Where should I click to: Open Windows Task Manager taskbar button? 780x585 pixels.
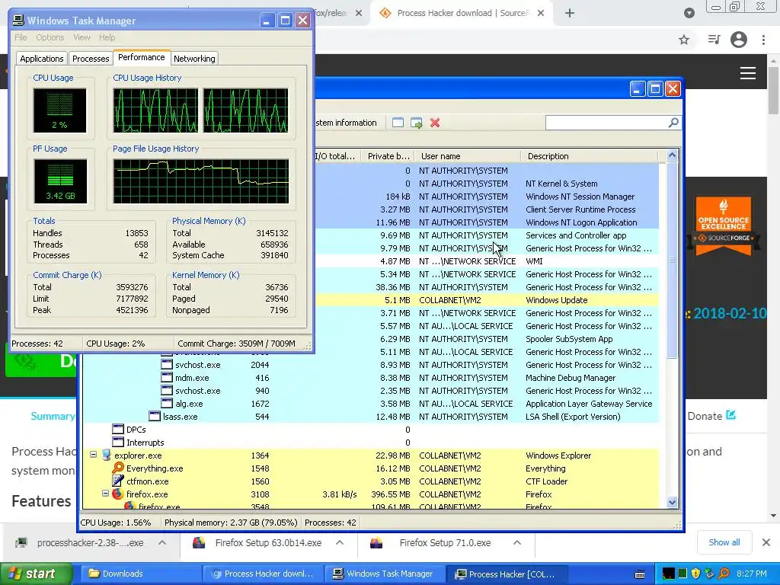[385, 574]
